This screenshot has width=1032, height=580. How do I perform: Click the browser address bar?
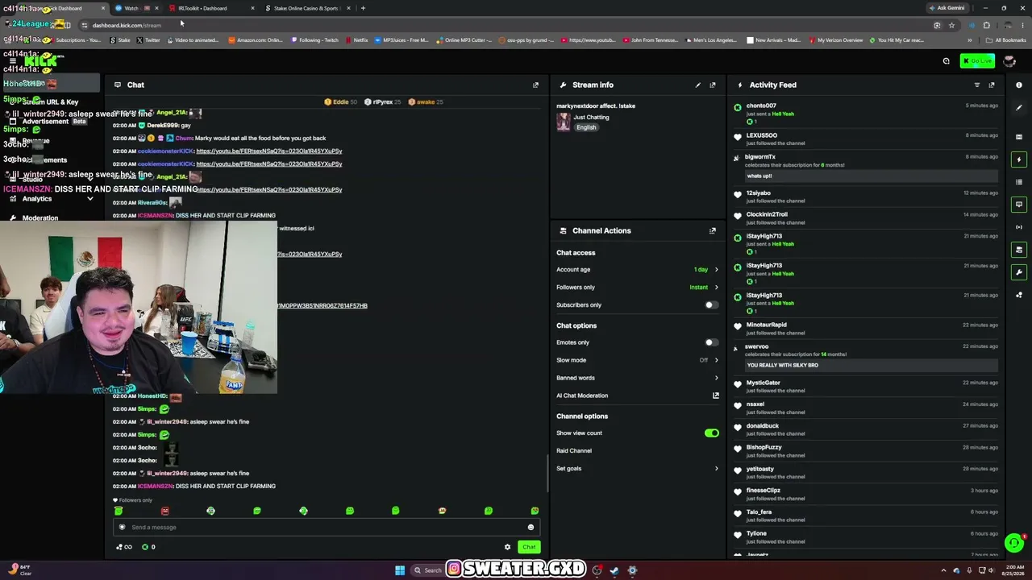point(508,25)
